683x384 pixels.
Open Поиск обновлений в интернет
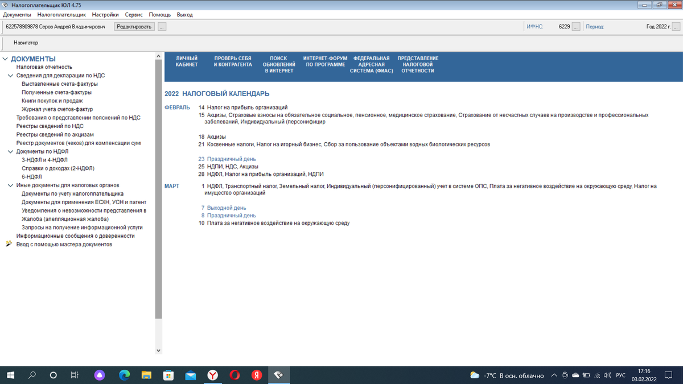tap(278, 64)
